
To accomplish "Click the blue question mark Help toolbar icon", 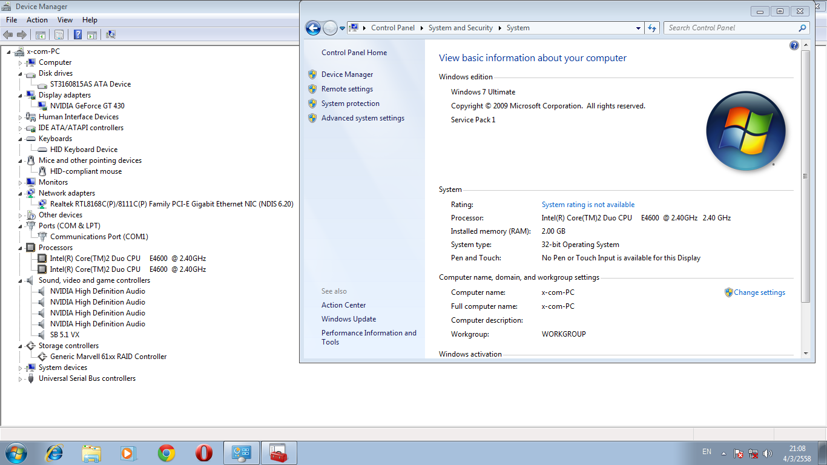I will tap(78, 35).
